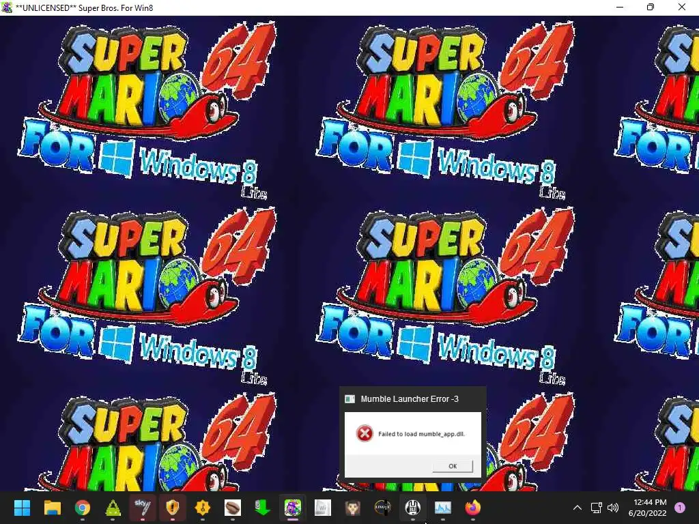Open the green triangle app in the taskbar

(113, 508)
